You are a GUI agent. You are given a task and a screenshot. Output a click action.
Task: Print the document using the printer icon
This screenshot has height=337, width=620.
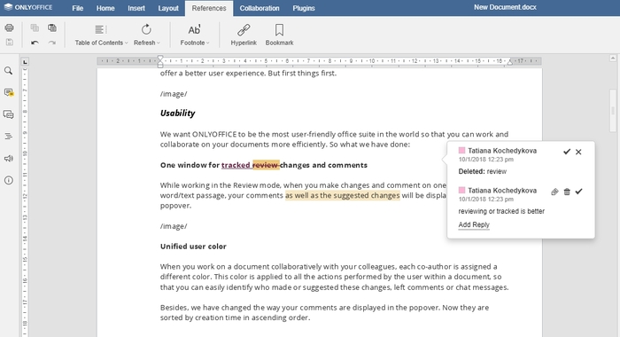tap(9, 27)
